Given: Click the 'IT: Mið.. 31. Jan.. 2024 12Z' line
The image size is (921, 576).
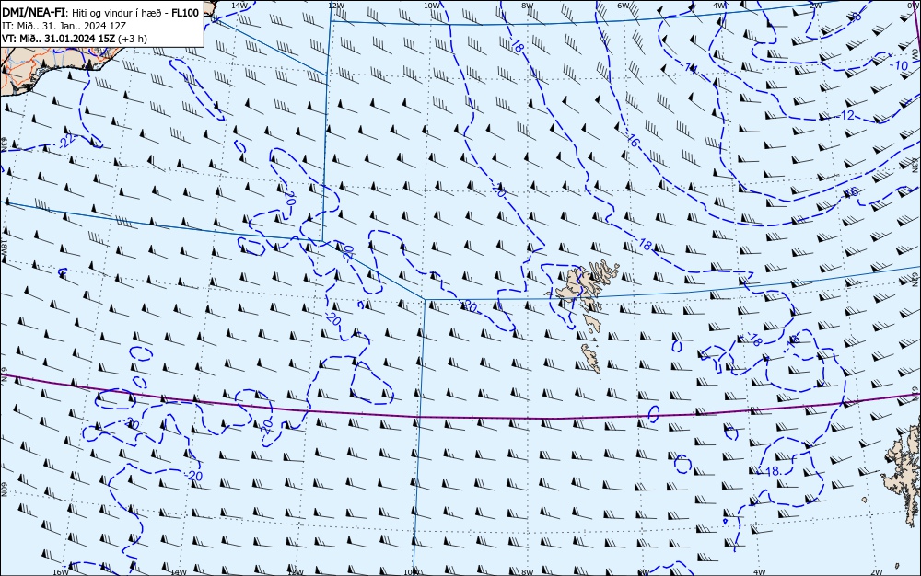Looking at the screenshot, I should tap(64, 26).
